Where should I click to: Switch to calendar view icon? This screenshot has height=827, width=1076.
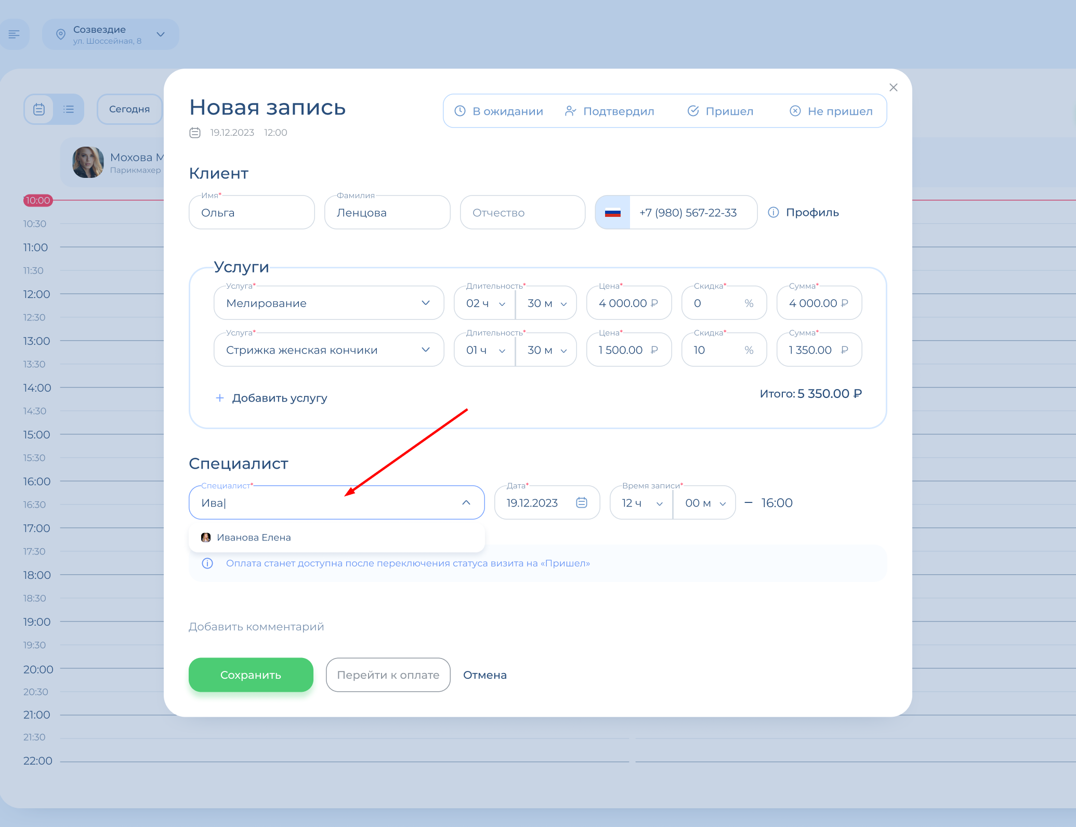39,109
